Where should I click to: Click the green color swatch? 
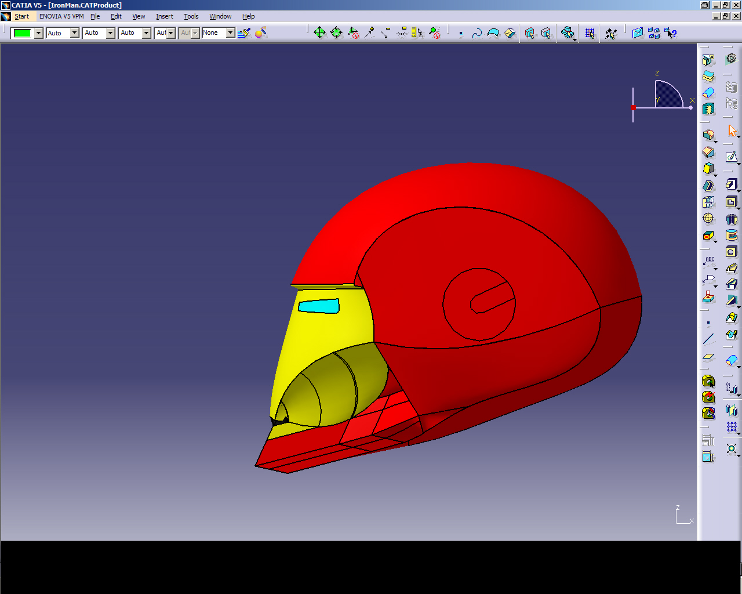point(22,33)
